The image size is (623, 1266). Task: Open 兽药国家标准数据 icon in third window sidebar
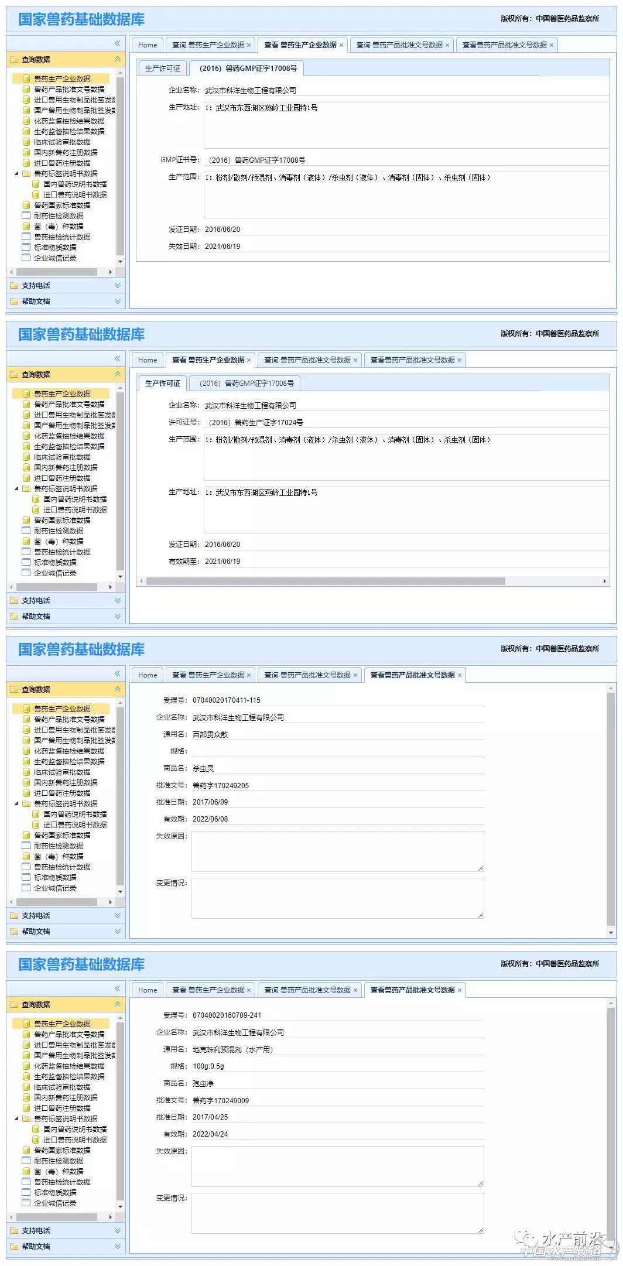(x=26, y=836)
